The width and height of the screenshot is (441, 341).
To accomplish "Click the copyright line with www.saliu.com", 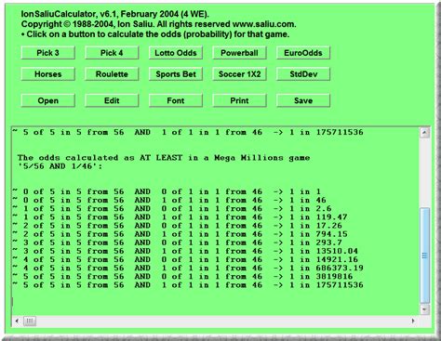I will coord(158,24).
